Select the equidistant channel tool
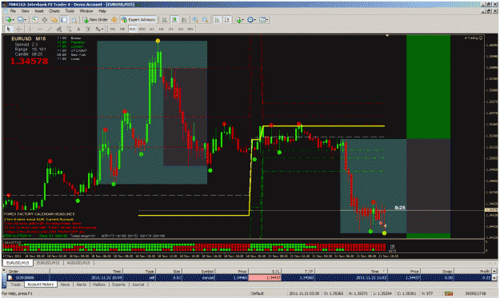500x298 pixels. tap(59, 29)
